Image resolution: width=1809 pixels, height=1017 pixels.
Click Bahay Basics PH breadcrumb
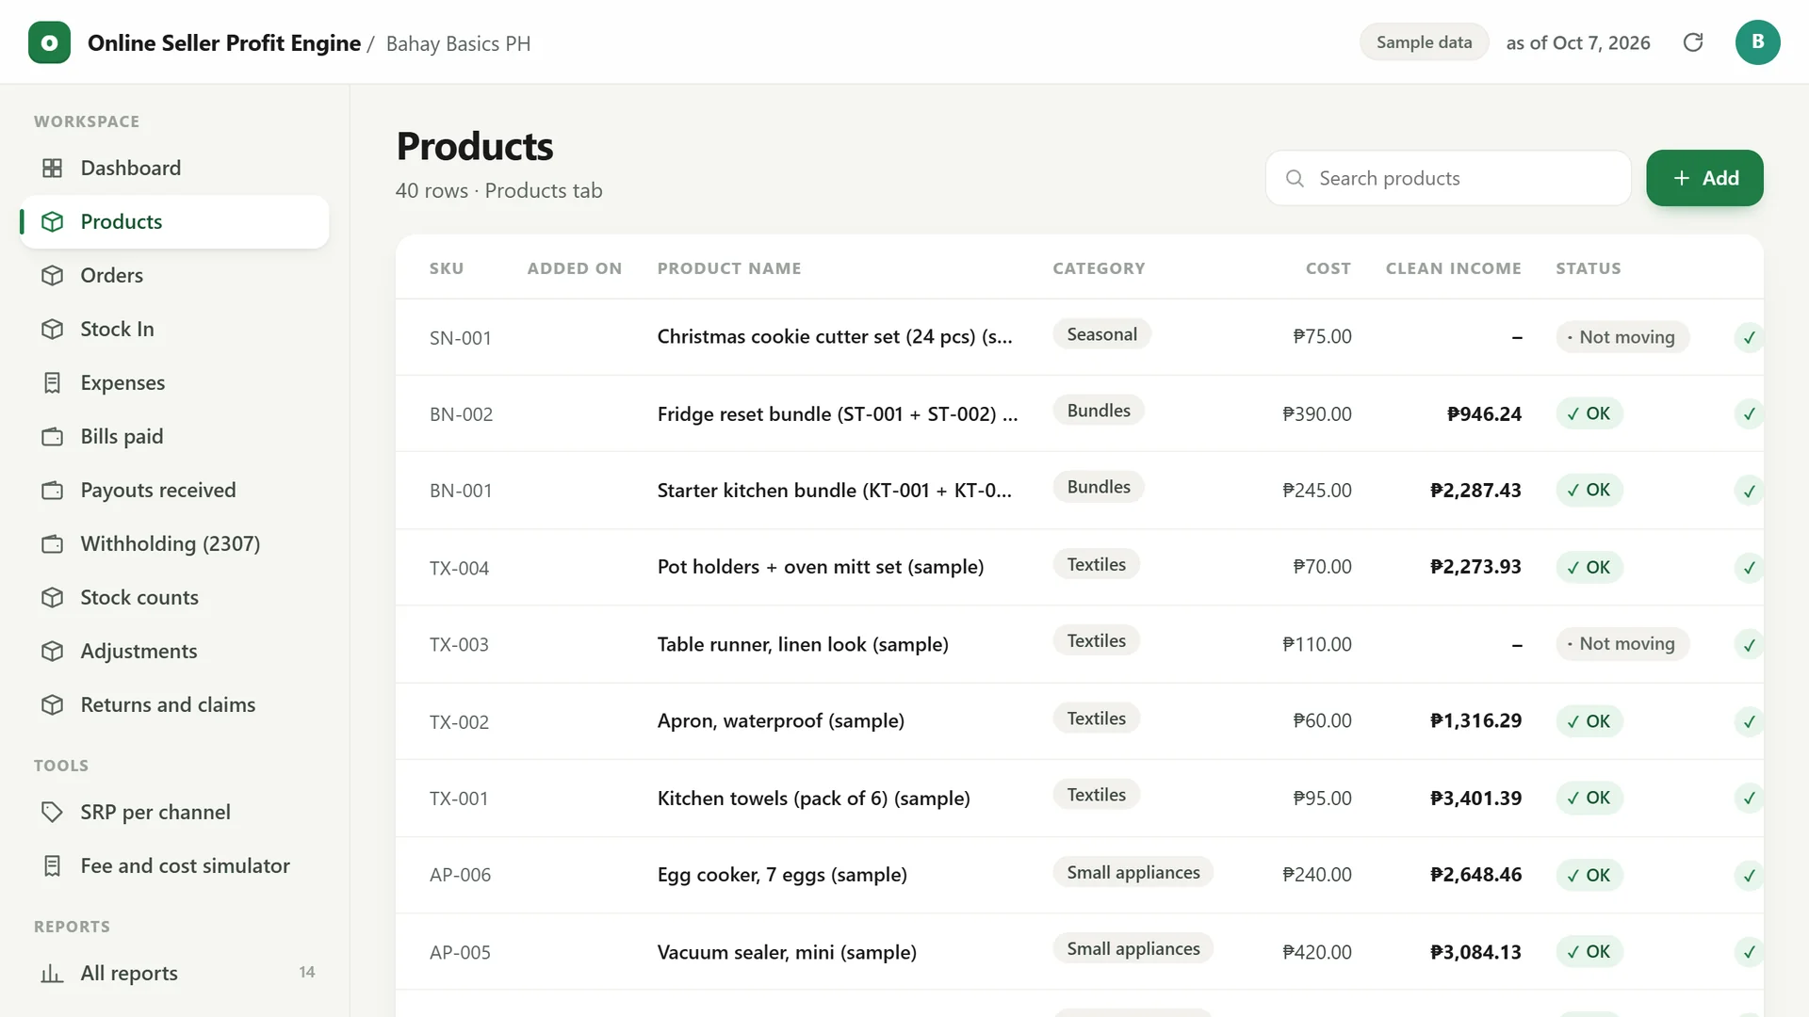click(x=458, y=44)
